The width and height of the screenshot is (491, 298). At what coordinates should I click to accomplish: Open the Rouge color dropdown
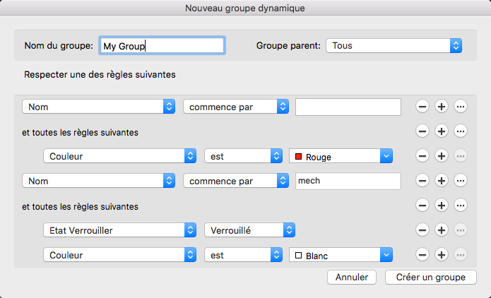click(x=341, y=156)
